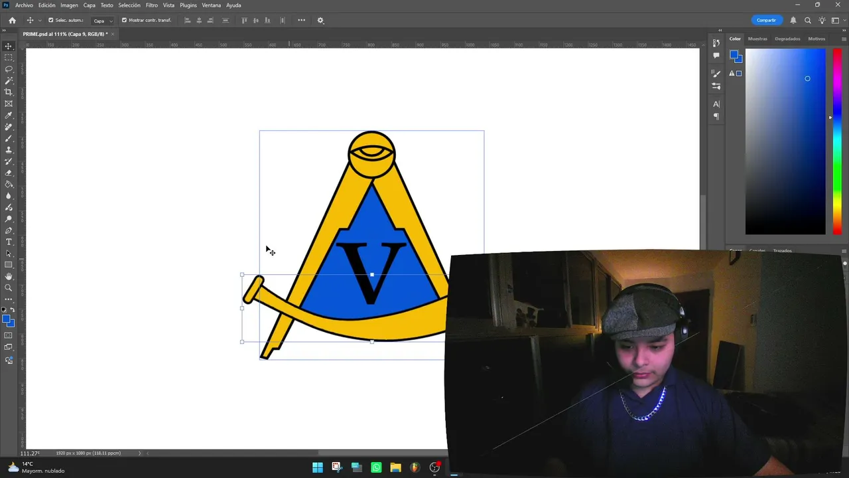
Task: Select the Paint Bucket tool
Action: click(x=9, y=185)
